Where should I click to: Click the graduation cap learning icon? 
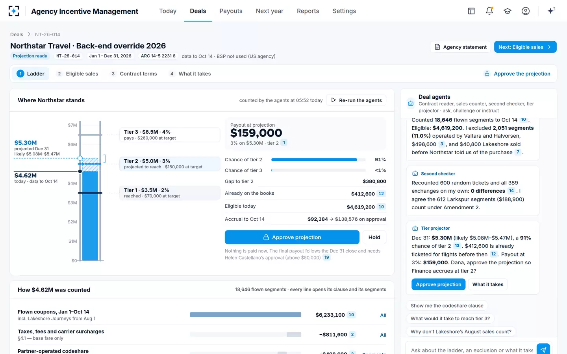(508, 11)
